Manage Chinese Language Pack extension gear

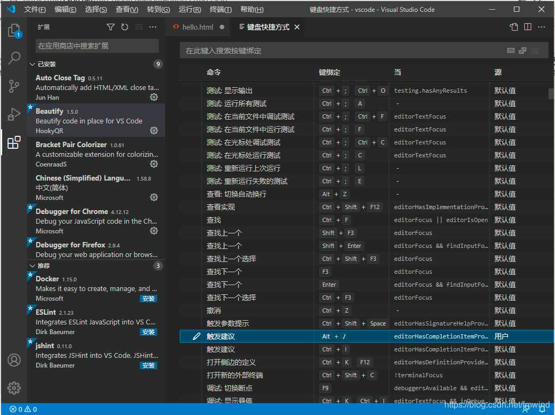pos(154,197)
